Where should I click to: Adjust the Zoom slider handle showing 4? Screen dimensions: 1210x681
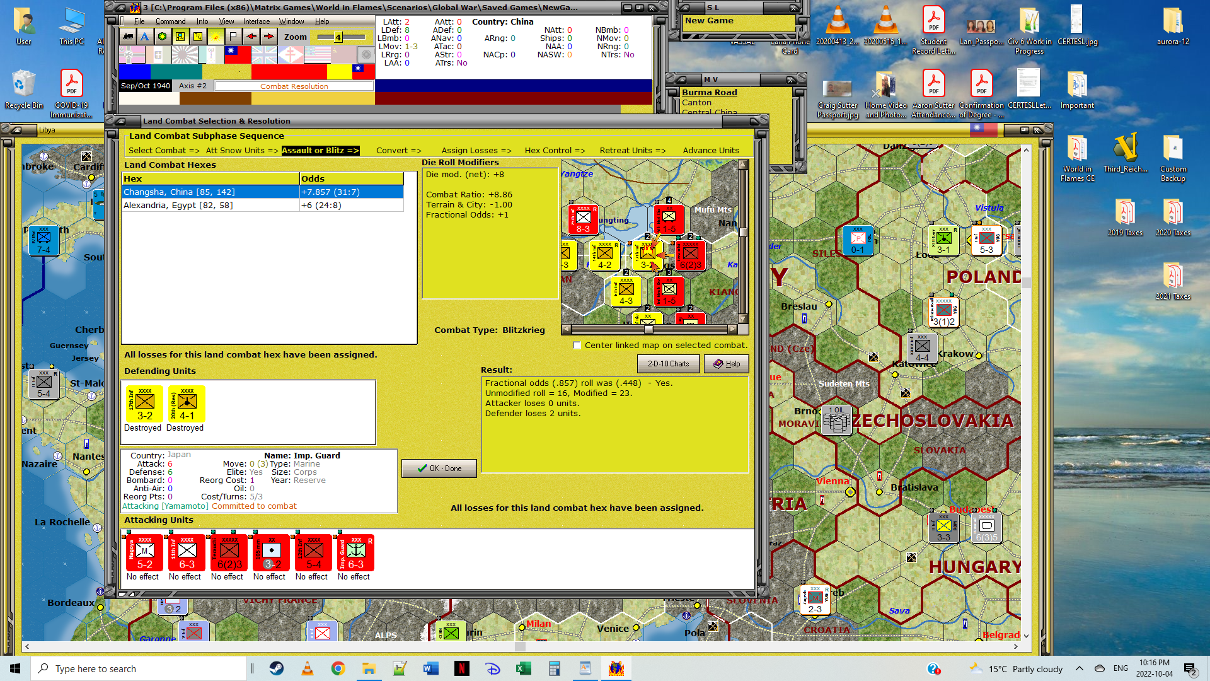point(338,37)
